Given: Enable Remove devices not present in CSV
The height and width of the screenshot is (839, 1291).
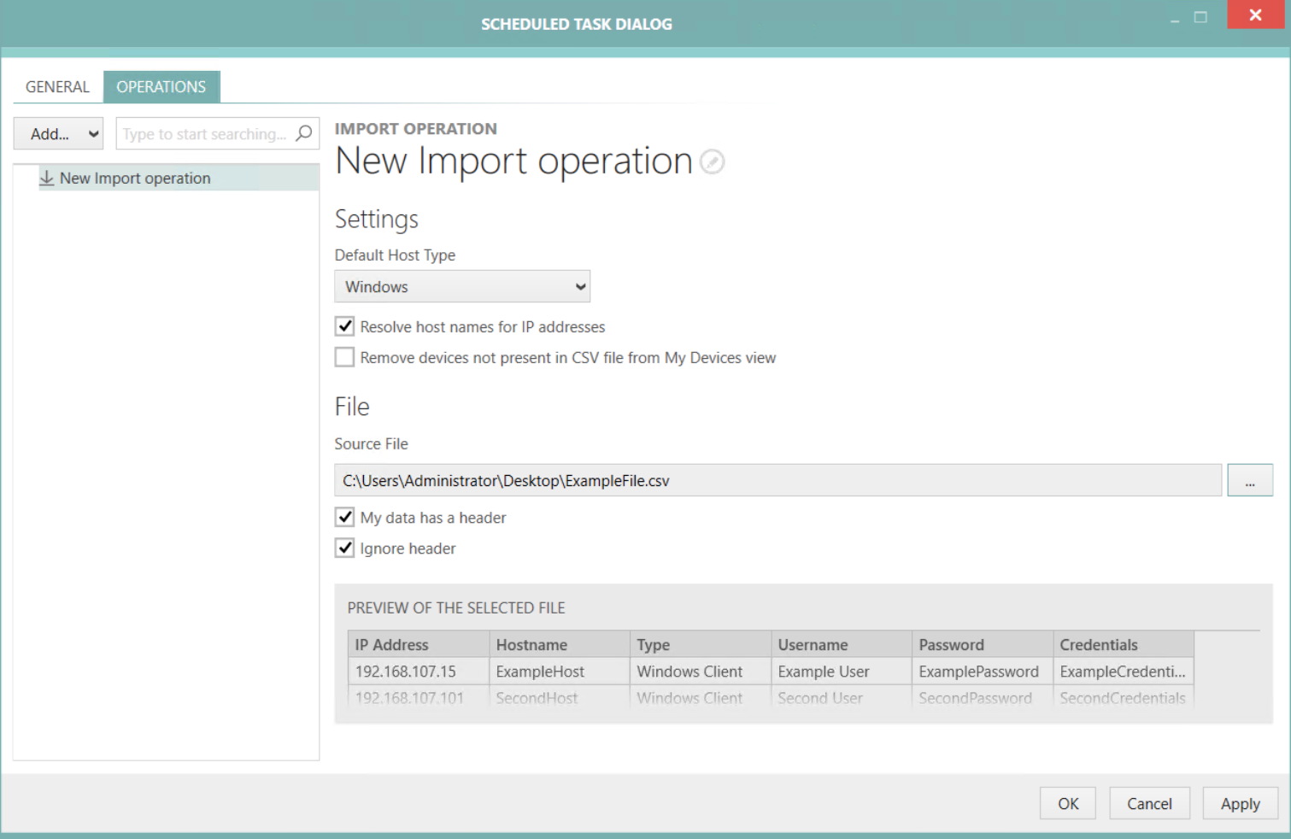Looking at the screenshot, I should click(345, 357).
